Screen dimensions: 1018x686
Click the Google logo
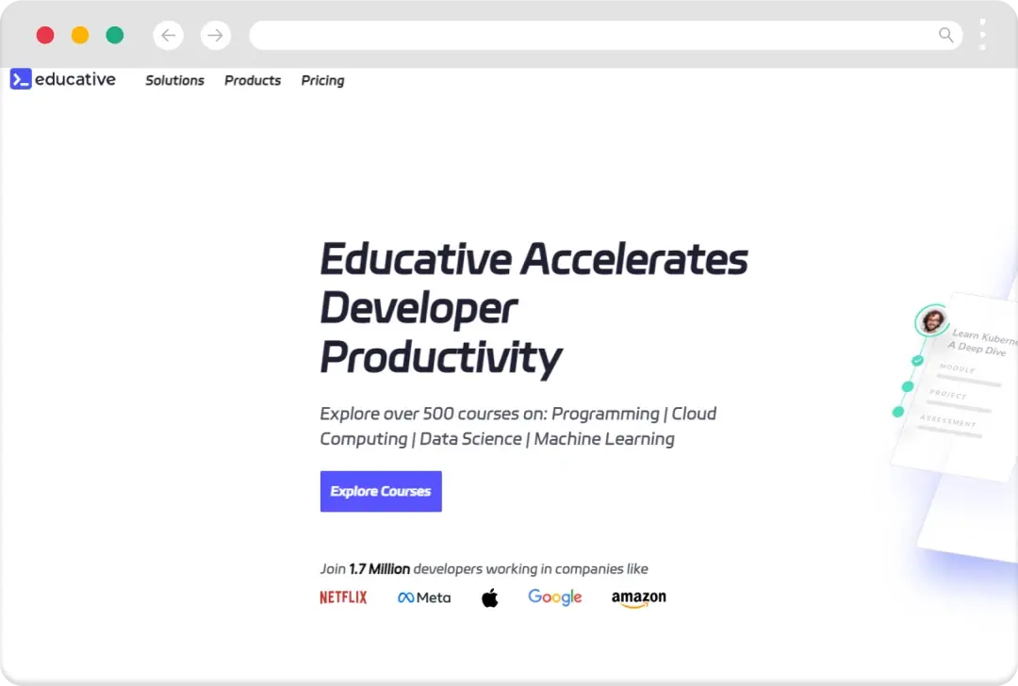555,597
